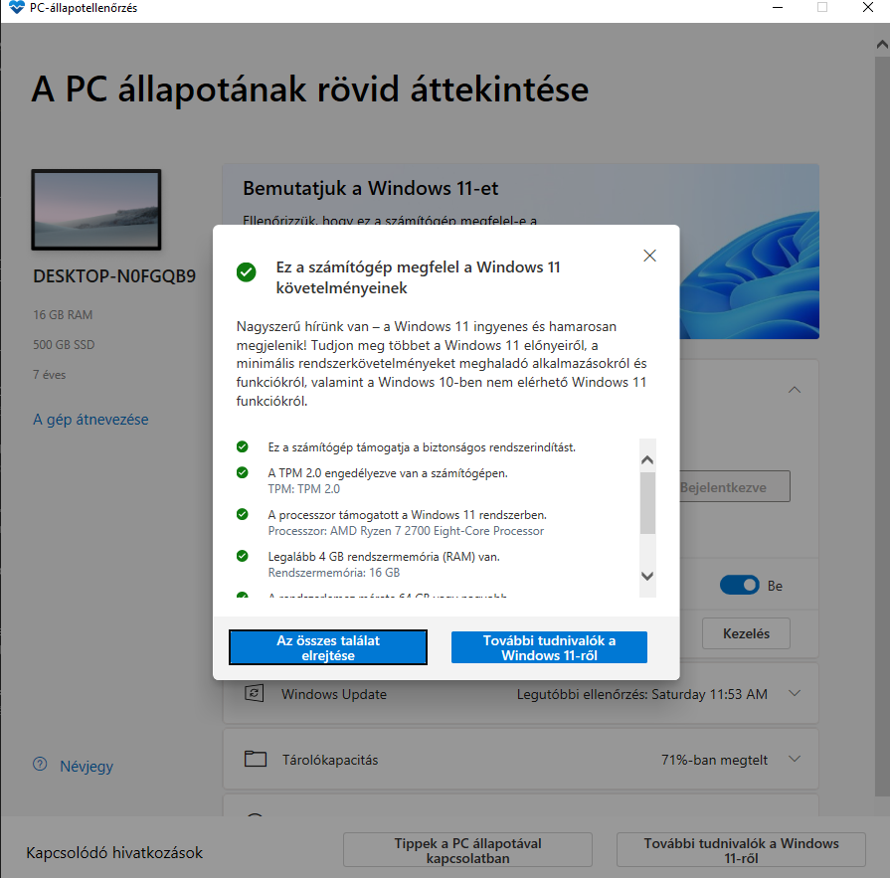Open the 'A gép átnevezése' link

coord(90,420)
